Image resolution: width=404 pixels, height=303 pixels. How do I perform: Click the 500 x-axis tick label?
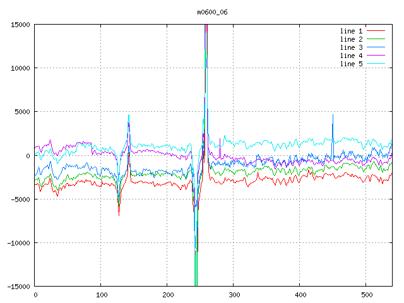[366, 295]
